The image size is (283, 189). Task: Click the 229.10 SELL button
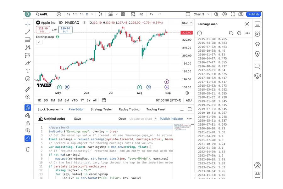[43, 30]
